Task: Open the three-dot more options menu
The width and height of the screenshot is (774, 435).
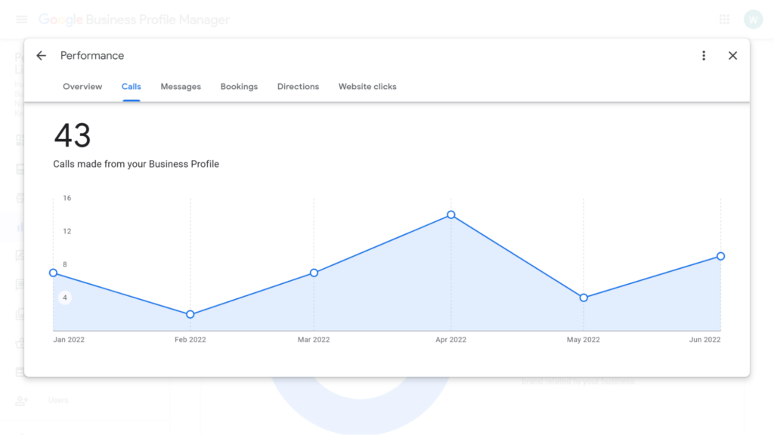Action: click(x=704, y=56)
